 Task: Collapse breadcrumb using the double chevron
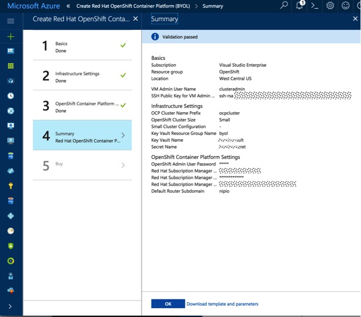(68, 6)
